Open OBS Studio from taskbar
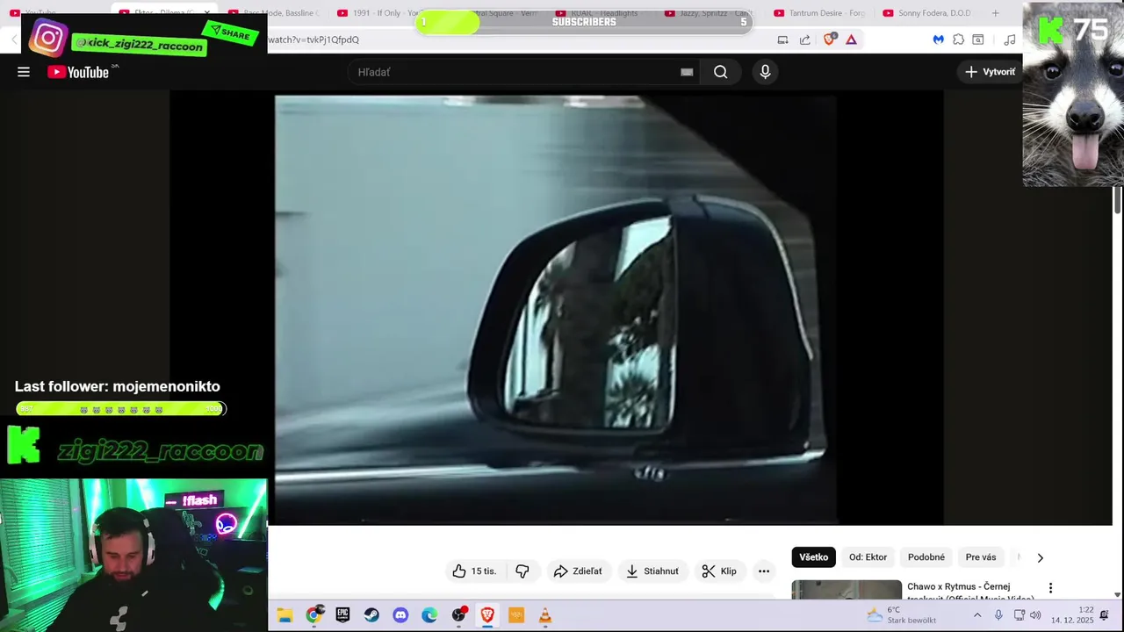The height and width of the screenshot is (632, 1124). click(458, 615)
